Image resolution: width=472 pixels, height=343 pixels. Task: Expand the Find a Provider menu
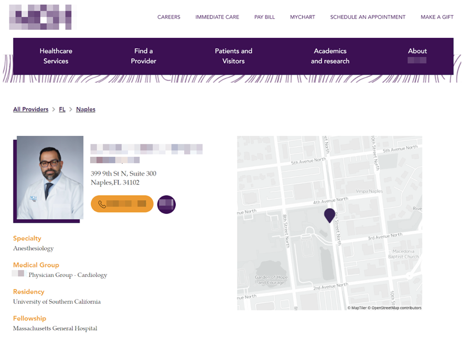click(144, 56)
